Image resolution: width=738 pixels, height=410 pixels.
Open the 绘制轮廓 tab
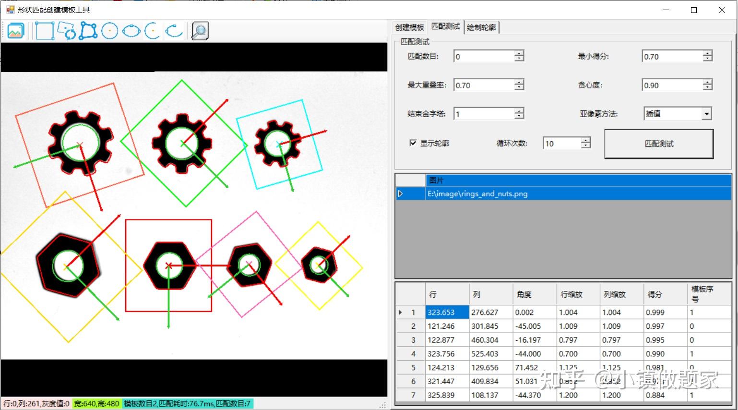(x=481, y=27)
